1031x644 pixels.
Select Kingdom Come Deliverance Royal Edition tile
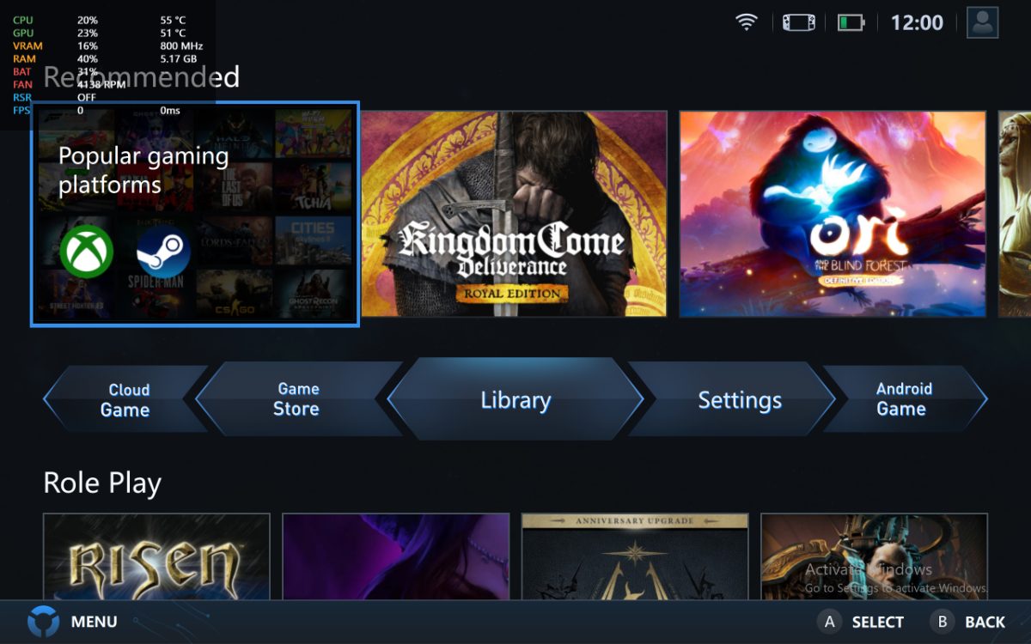(x=514, y=214)
